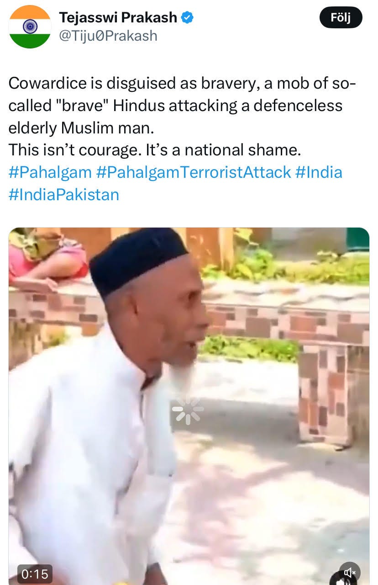Tap the loading spinner on the video
Image resolution: width=378 pixels, height=585 pixels.
[x=188, y=409]
